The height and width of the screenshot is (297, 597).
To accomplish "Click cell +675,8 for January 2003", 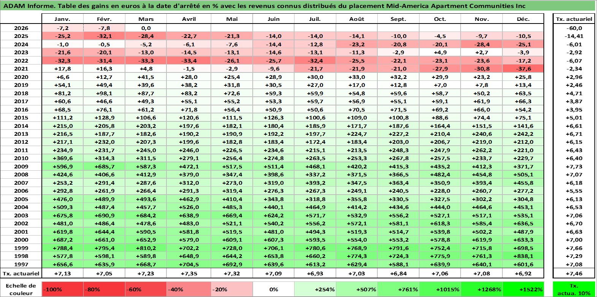I will point(63,215).
